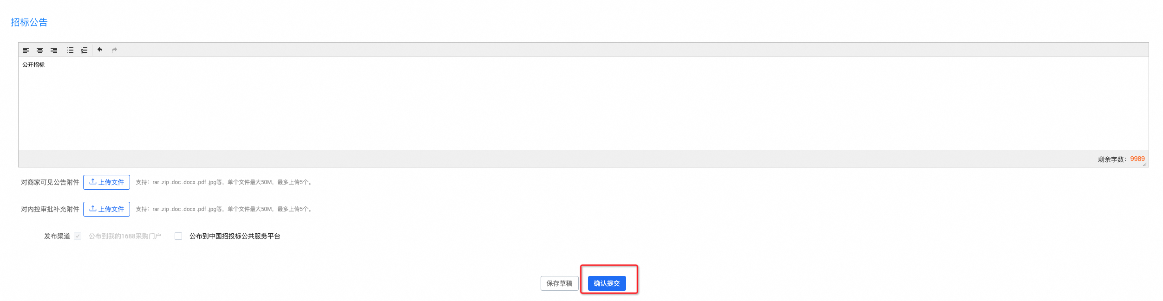Align editor text to the left
Image resolution: width=1163 pixels, height=301 pixels.
tap(26, 50)
